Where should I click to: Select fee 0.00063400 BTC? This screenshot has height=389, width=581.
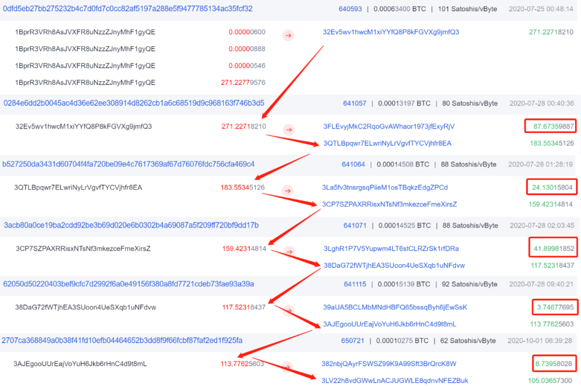point(400,9)
